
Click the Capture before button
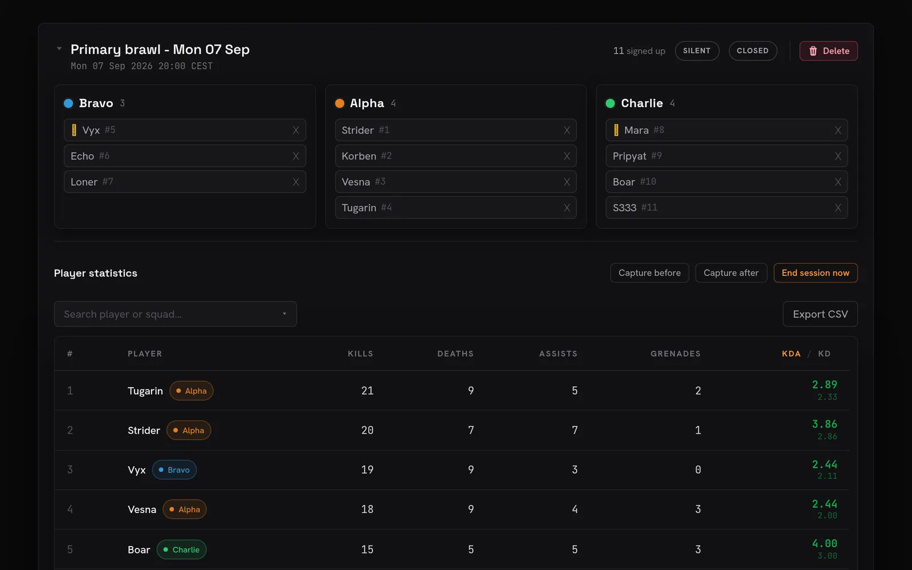650,273
